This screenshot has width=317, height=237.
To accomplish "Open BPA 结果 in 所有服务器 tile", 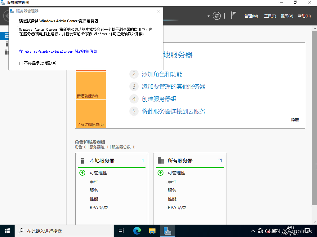I will click(177, 208).
